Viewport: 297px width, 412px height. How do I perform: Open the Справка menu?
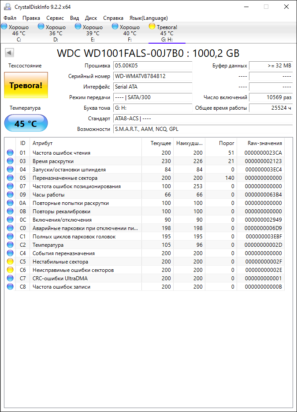click(x=113, y=18)
